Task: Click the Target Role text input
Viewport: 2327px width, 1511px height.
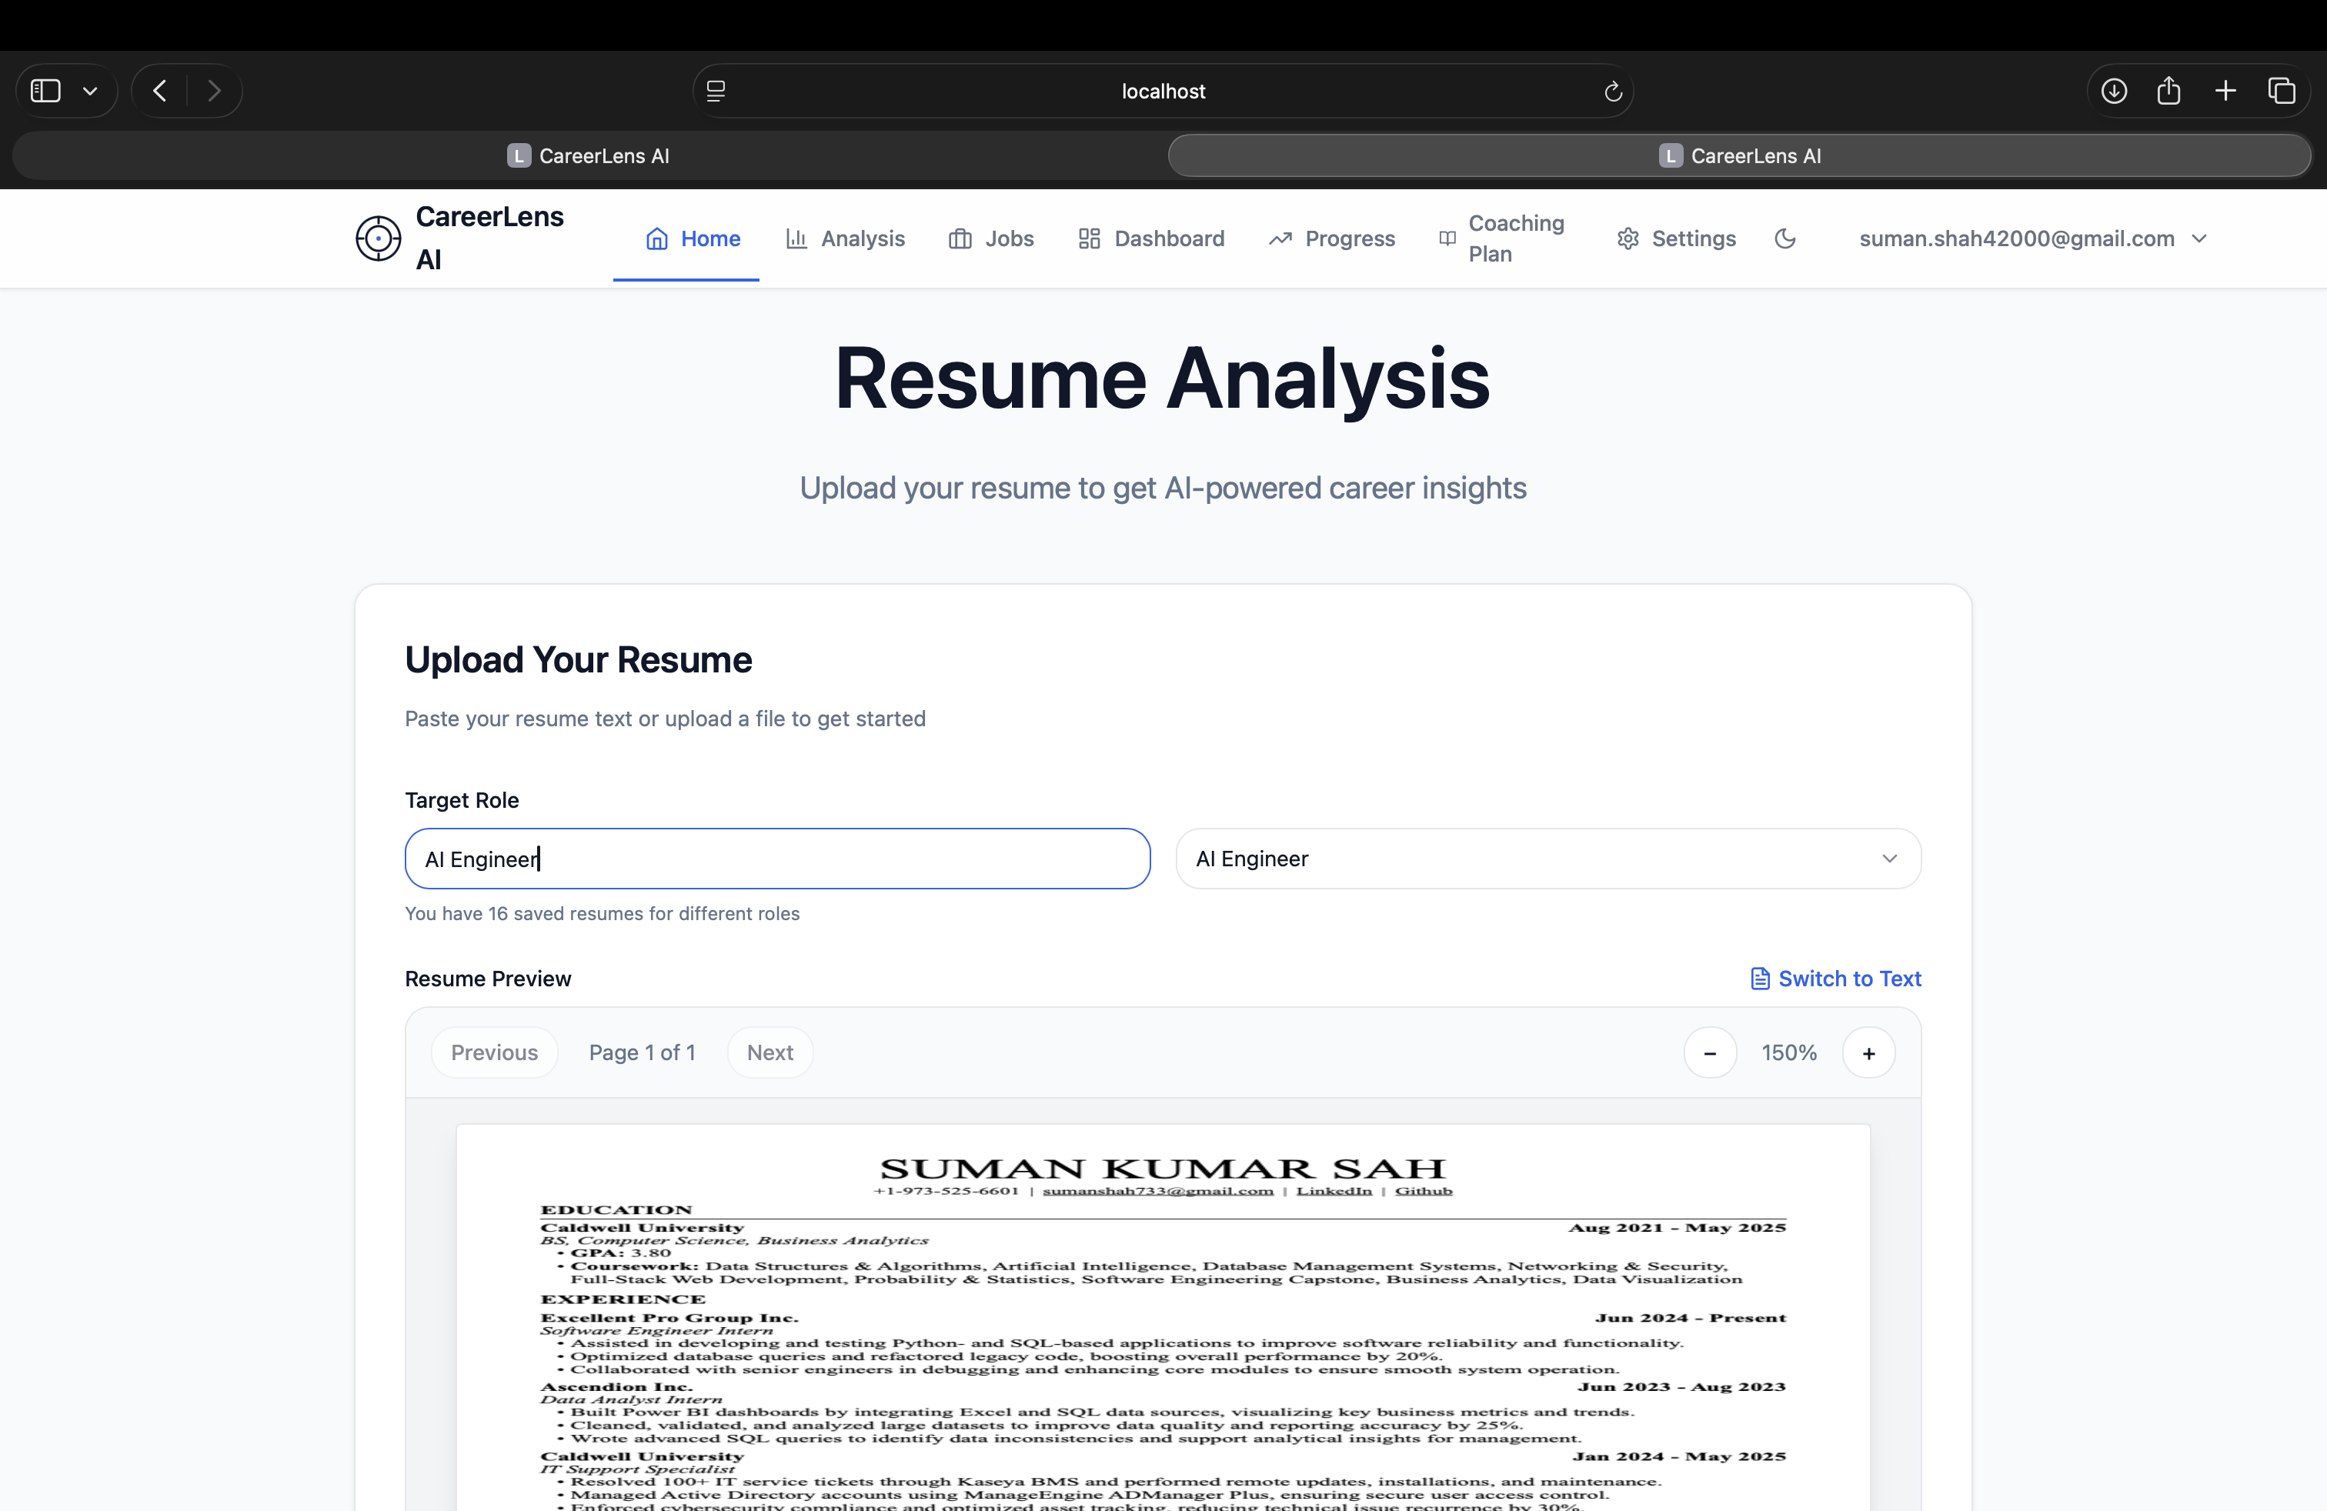Action: 777,858
